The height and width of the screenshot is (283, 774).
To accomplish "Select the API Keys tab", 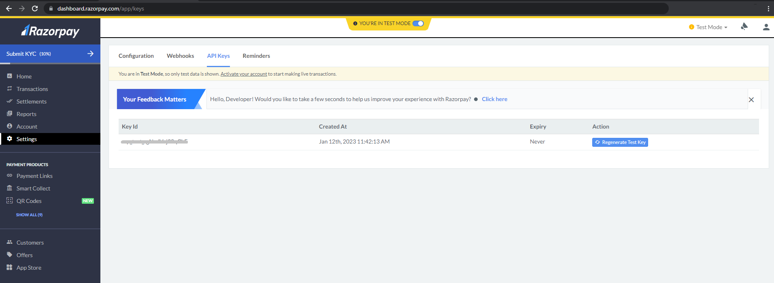I will (219, 56).
